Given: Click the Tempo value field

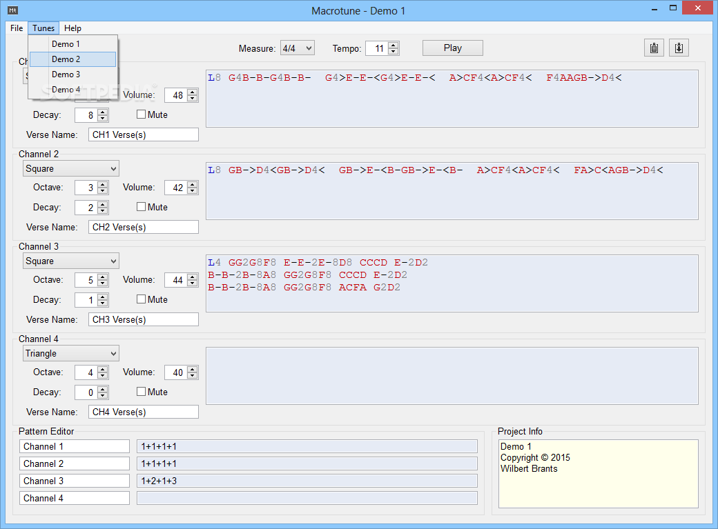Looking at the screenshot, I should point(377,48).
